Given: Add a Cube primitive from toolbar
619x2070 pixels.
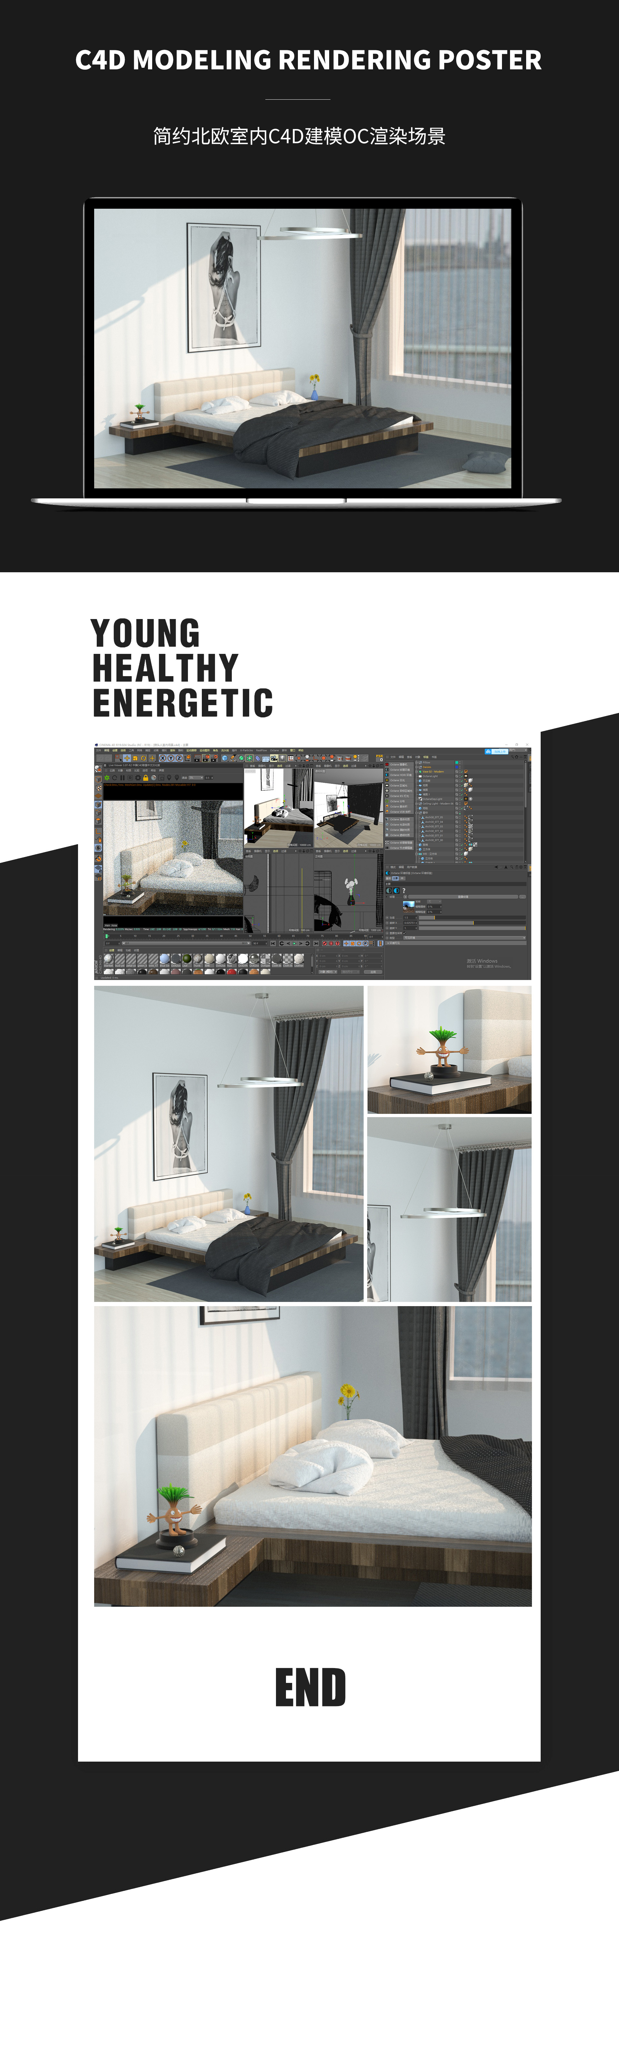Looking at the screenshot, I should 225,758.
